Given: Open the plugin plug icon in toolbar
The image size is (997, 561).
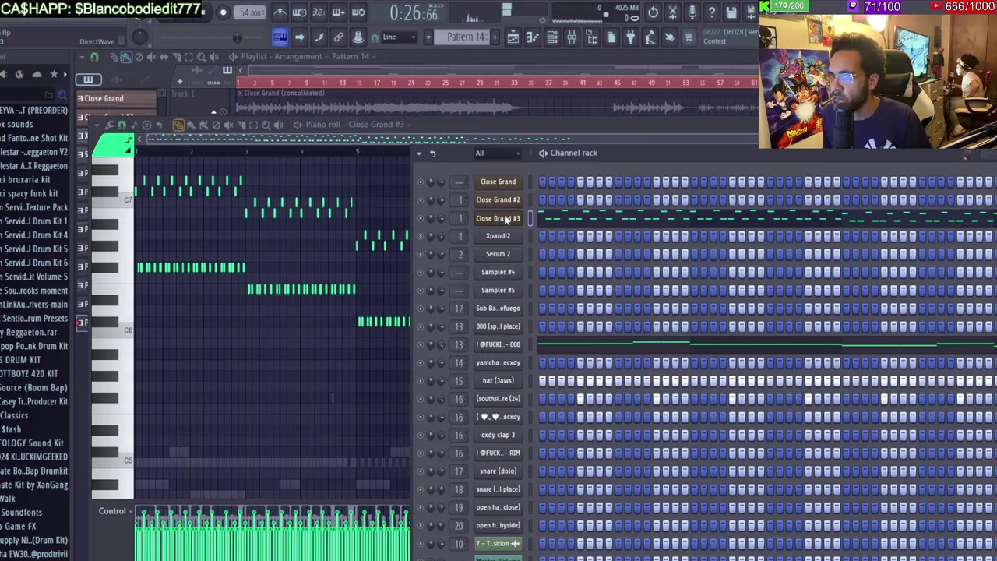Looking at the screenshot, I should [x=630, y=37].
